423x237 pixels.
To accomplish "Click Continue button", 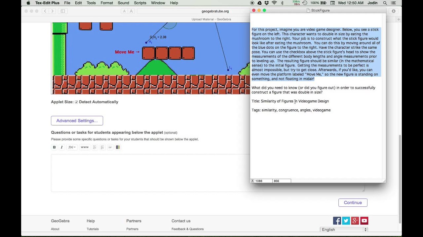I will point(353,202).
